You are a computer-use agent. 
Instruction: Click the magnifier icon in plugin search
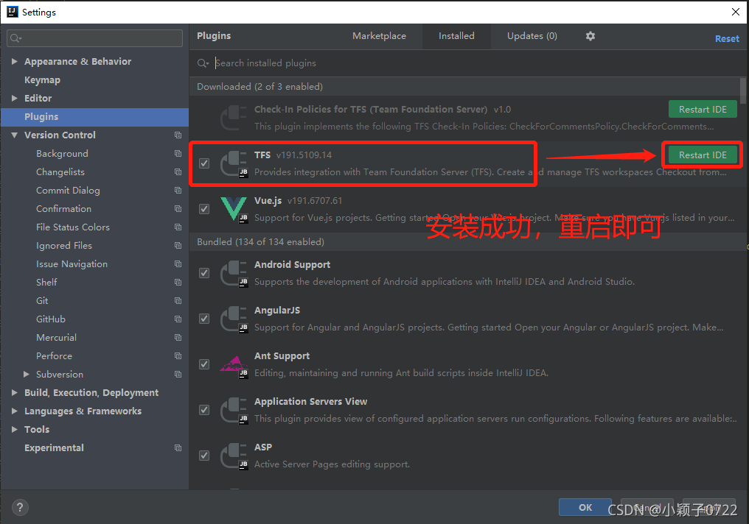pos(203,63)
